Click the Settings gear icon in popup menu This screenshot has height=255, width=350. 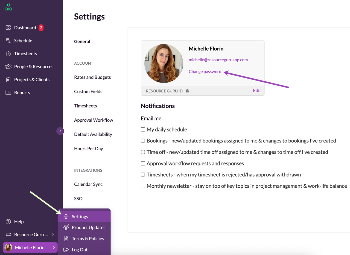pos(66,217)
